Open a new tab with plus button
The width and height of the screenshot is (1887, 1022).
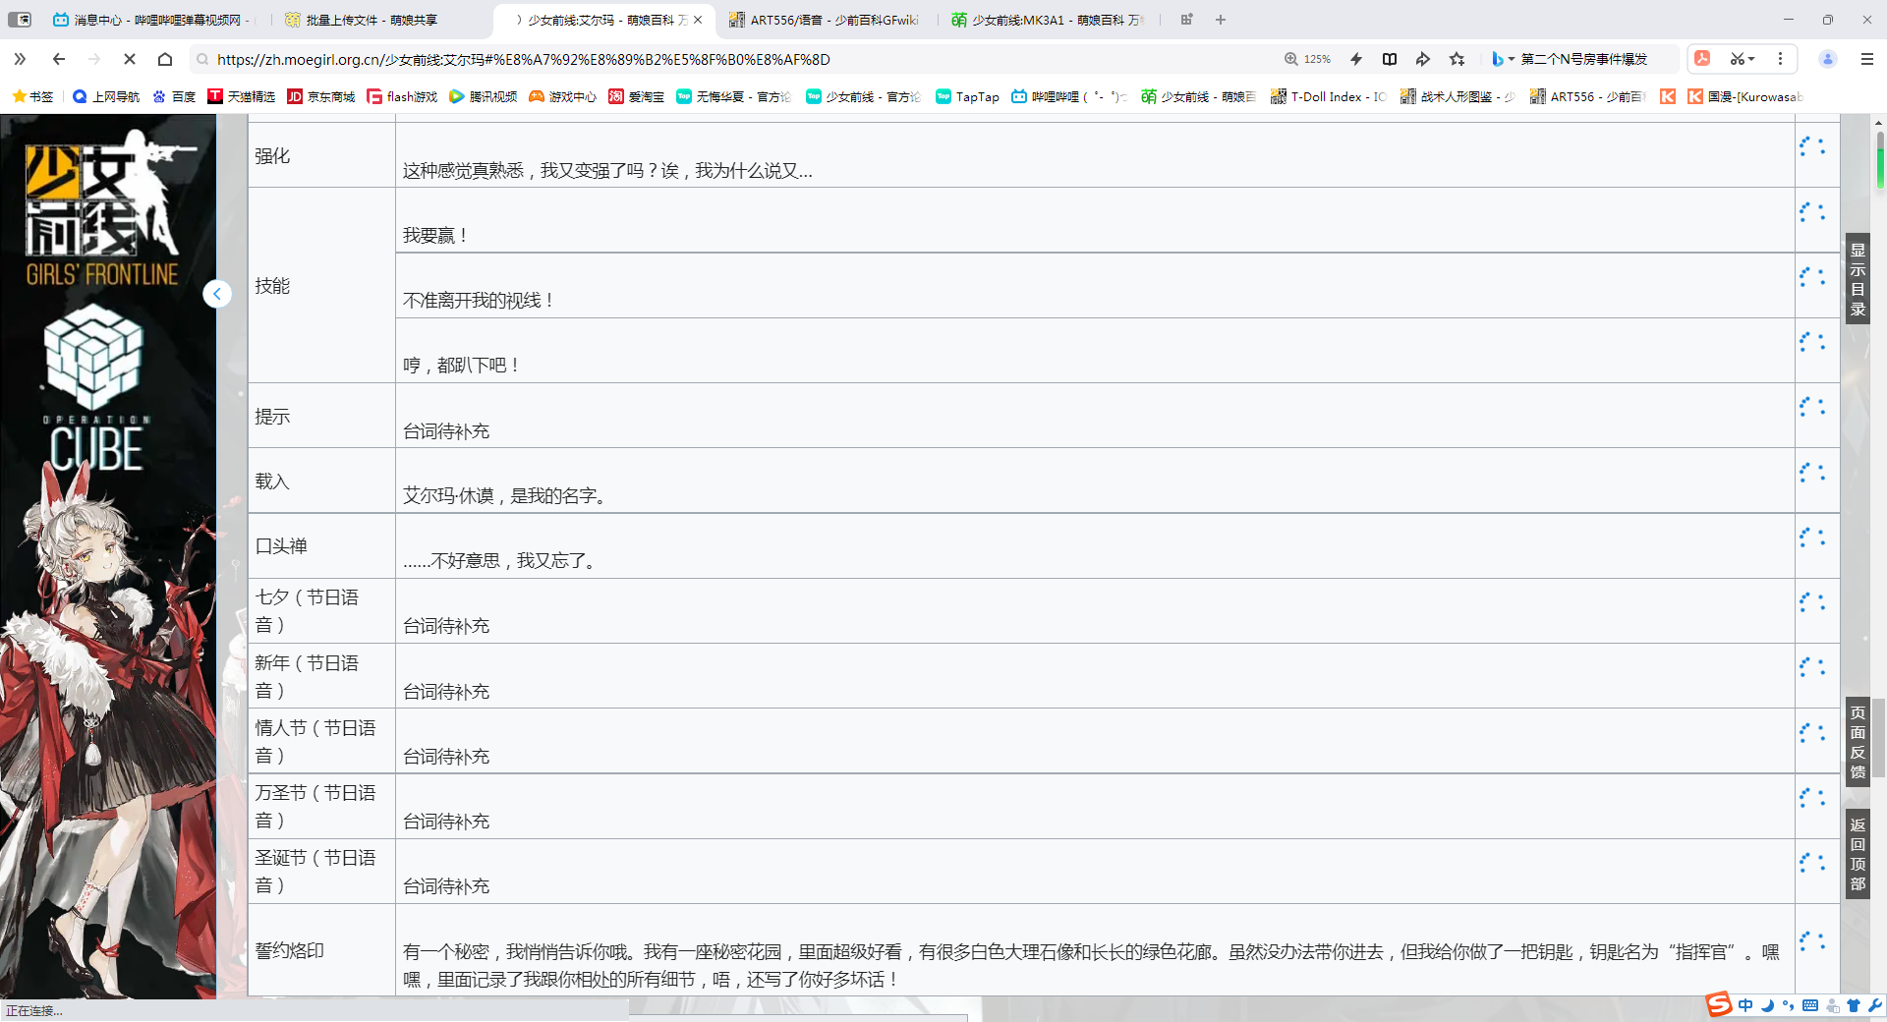click(1221, 20)
